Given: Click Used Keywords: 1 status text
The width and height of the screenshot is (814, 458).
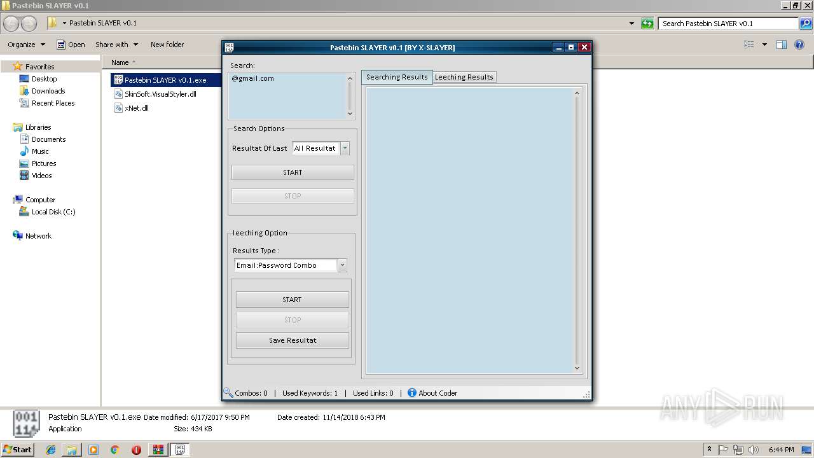Looking at the screenshot, I should 310,393.
